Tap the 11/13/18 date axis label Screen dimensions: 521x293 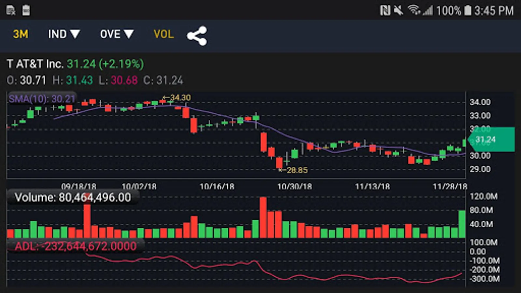[x=373, y=186]
